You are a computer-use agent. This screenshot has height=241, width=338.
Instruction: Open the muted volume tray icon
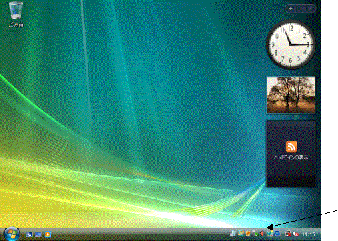295,234
